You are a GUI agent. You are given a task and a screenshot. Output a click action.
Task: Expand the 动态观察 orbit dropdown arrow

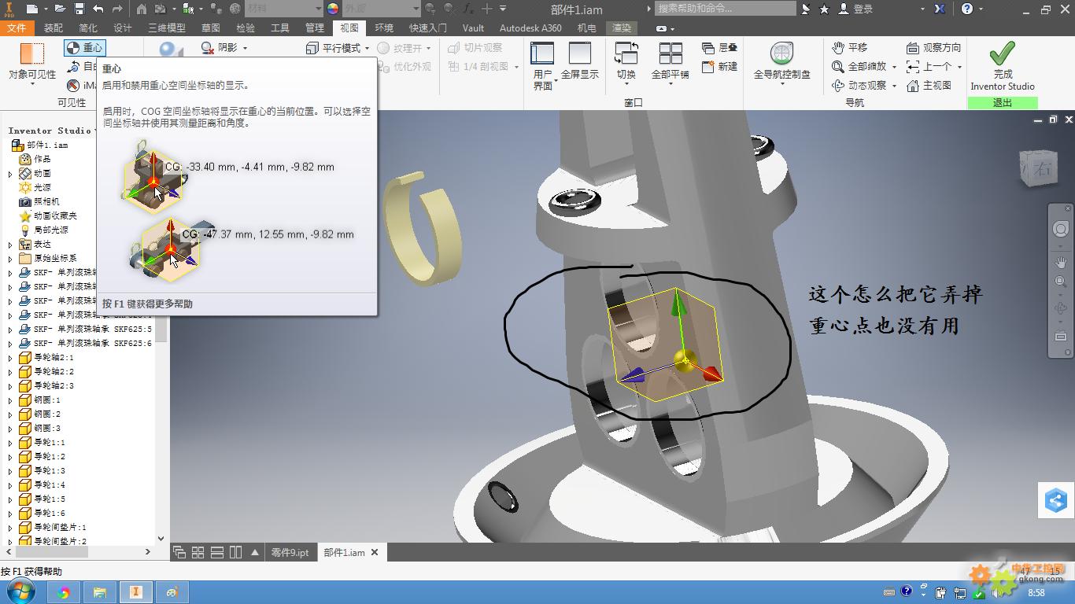point(894,86)
